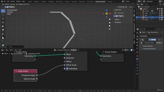Activate the Move tool in viewport toolbar
The image size is (164, 92).
3,19
